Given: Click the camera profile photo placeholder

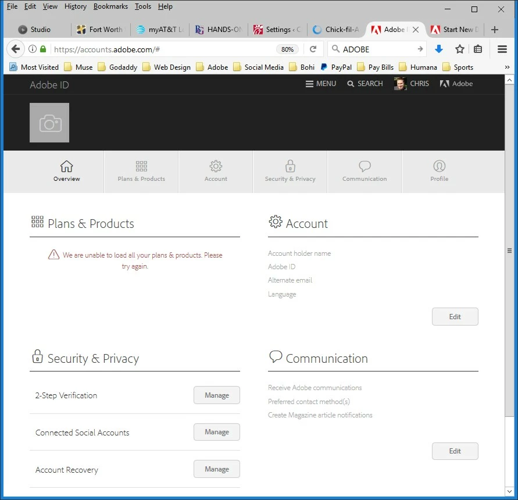Looking at the screenshot, I should (x=49, y=123).
